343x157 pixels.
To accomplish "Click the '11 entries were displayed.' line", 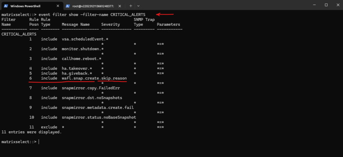I will 31,132.
